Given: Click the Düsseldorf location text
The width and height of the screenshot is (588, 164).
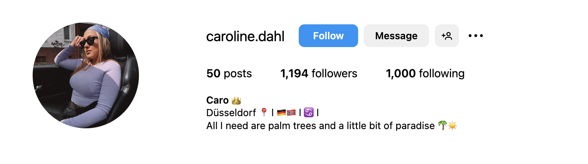Looking at the screenshot, I should click(231, 113).
